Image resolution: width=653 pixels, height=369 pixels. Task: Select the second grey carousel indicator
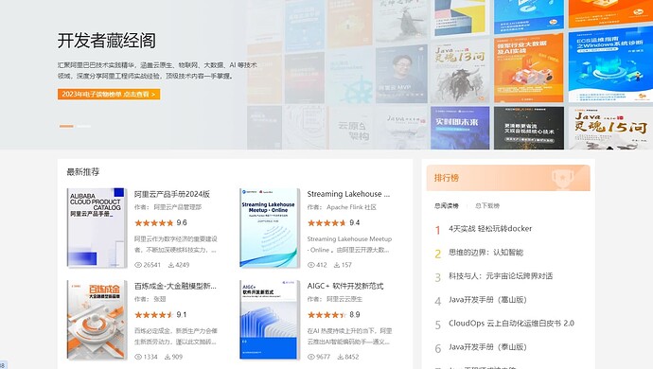click(x=83, y=126)
